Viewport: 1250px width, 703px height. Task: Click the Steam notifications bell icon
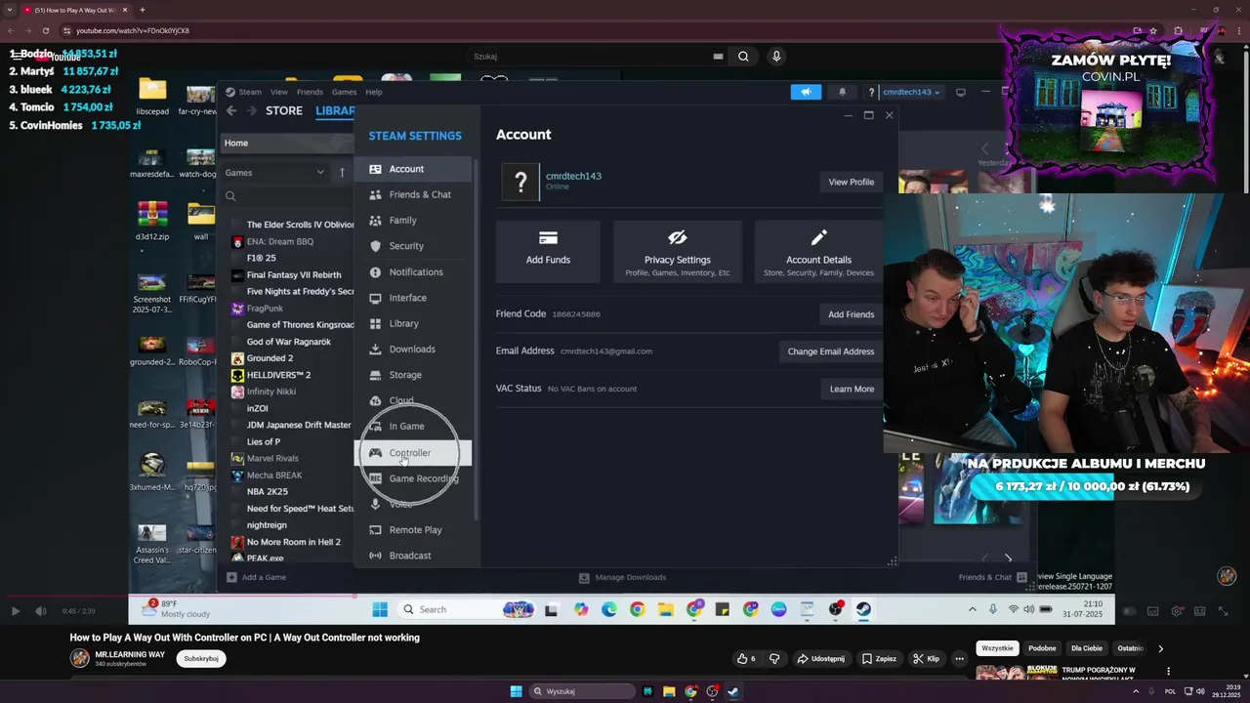click(x=842, y=92)
